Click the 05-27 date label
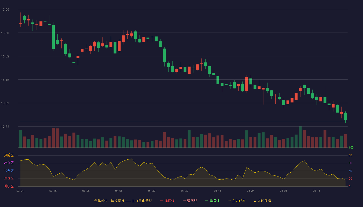Image resolution: width=363 pixels, height=207 pixels. coord(250,191)
